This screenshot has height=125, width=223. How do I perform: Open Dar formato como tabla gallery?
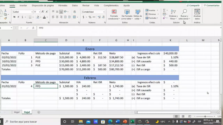click(x=127, y=15)
